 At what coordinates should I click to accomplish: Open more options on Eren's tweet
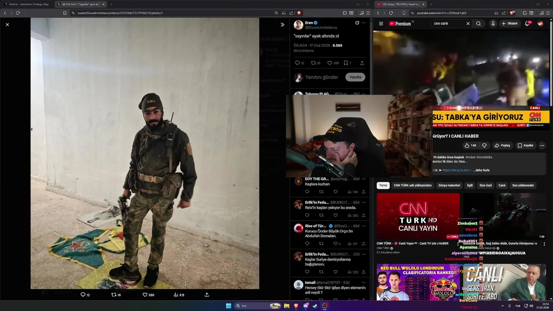[364, 23]
